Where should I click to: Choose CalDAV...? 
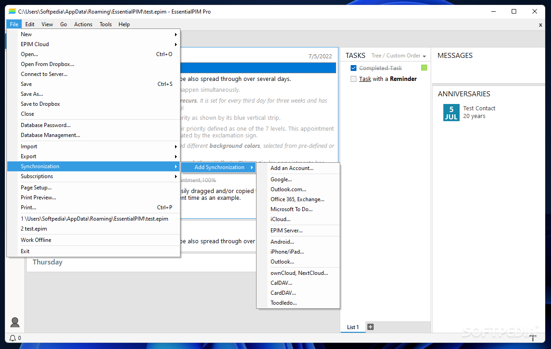click(x=298, y=283)
